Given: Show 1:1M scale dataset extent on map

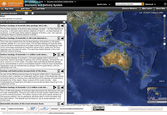Looking at the screenshot, I should 63,38.
